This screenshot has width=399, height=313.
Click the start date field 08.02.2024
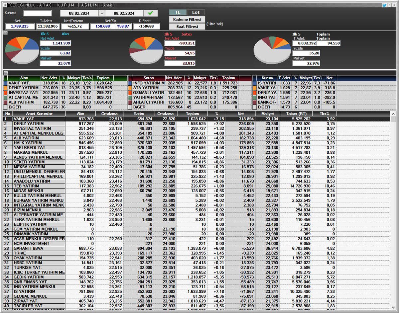(x=79, y=13)
